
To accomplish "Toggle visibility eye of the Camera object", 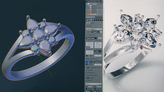I will [x=98, y=10].
